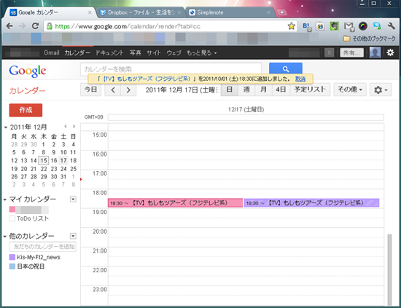Click the 友だちのカレンダーを追加 field

pos(43,247)
